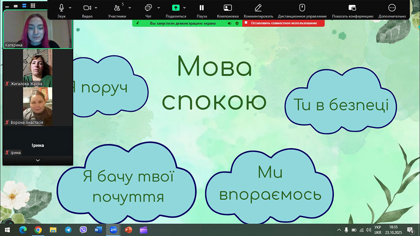Turn off camera with Видео button

[x=87, y=8]
